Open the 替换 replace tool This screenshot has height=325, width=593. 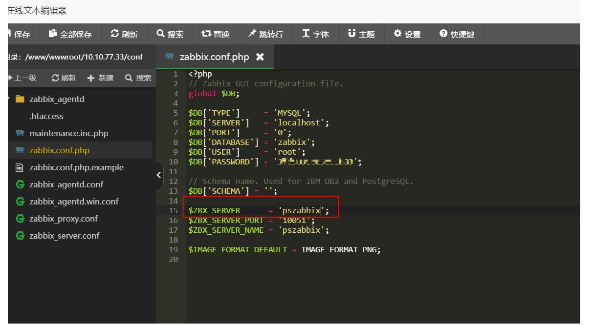point(216,34)
